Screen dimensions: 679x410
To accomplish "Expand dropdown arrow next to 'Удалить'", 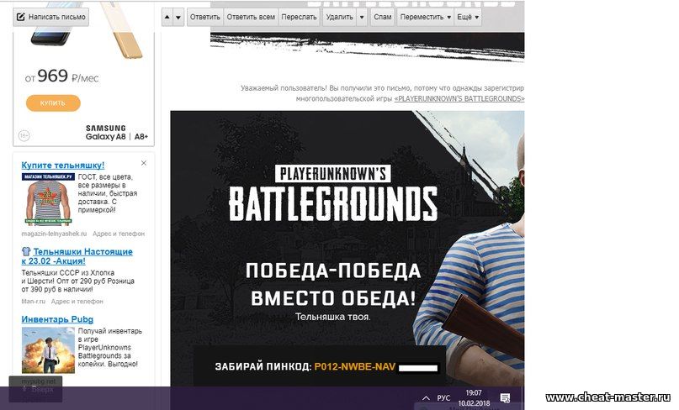I will coord(362,17).
